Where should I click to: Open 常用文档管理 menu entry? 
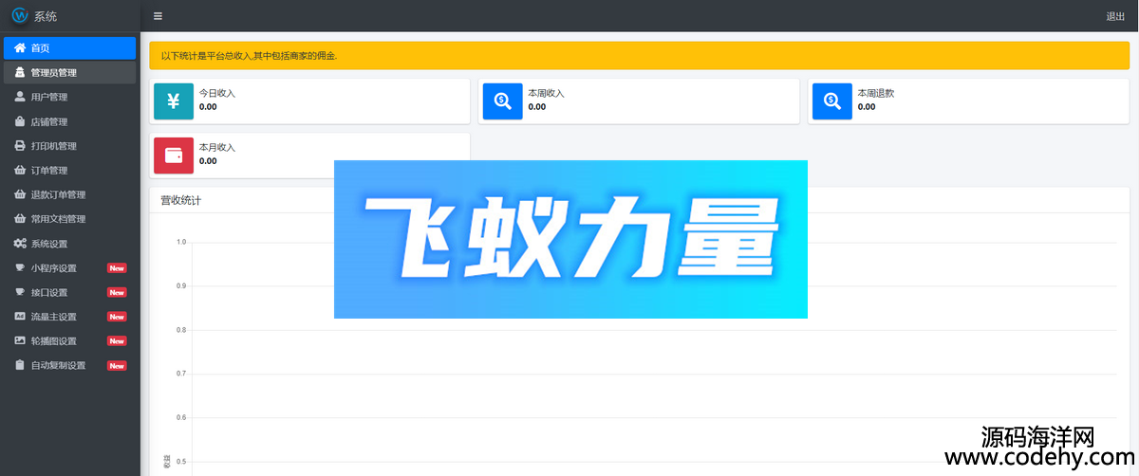[x=58, y=219]
